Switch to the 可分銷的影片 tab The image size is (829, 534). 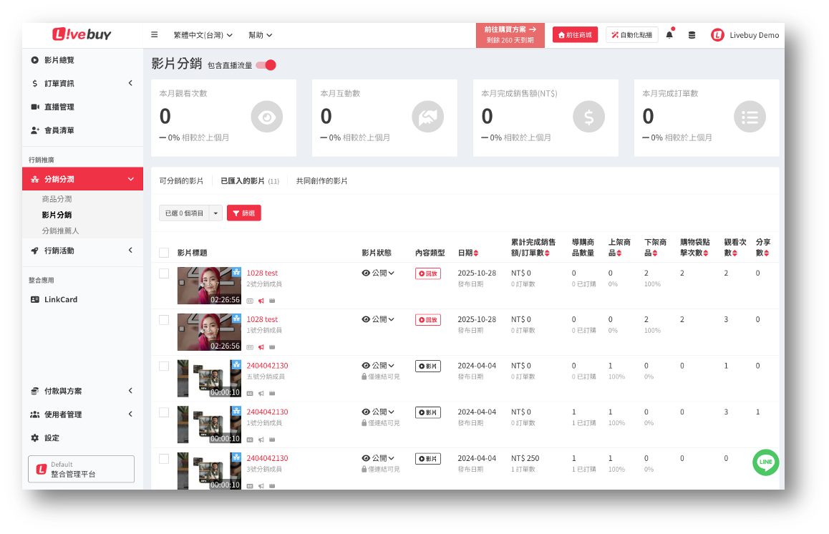tap(181, 181)
